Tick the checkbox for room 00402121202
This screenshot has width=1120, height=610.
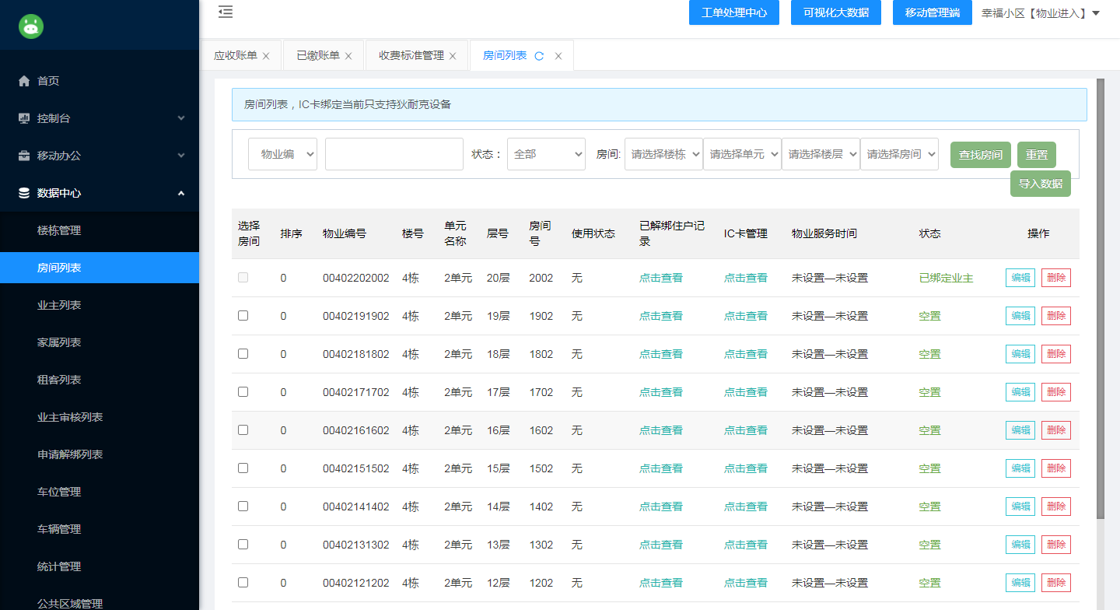click(243, 582)
